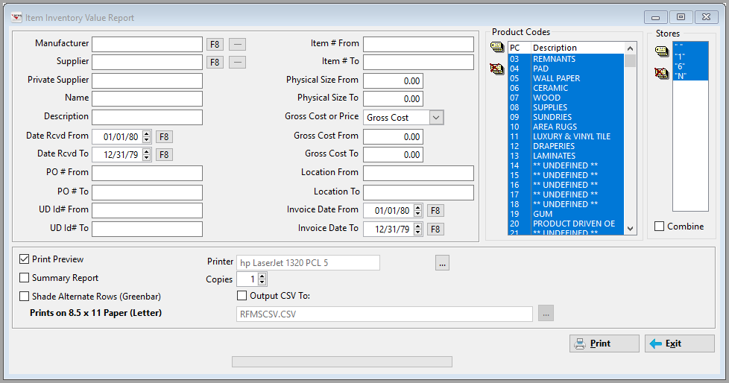
Task: Enable the Summary Report checkbox
Action: tap(24, 277)
